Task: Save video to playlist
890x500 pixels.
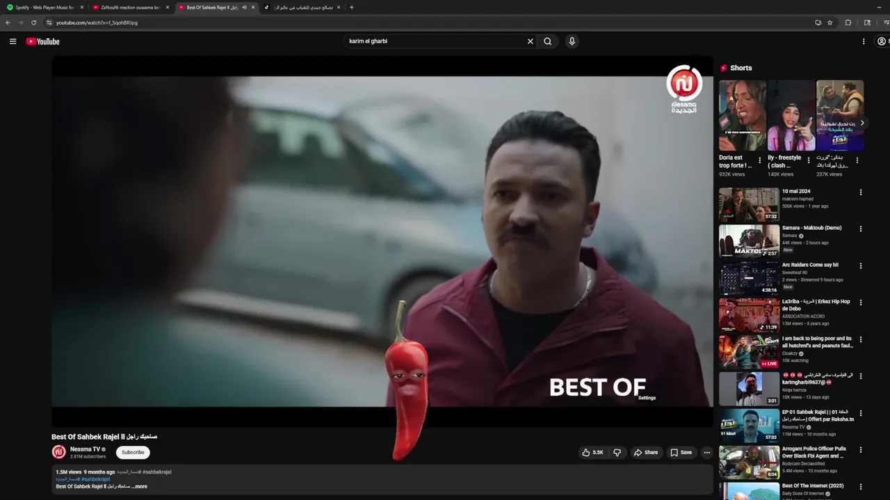Action: coord(681,453)
